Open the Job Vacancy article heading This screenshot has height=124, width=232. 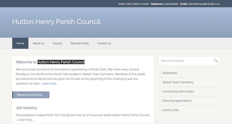26,108
